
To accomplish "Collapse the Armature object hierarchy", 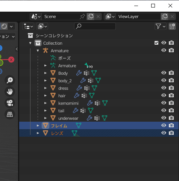I will tap(38, 51).
